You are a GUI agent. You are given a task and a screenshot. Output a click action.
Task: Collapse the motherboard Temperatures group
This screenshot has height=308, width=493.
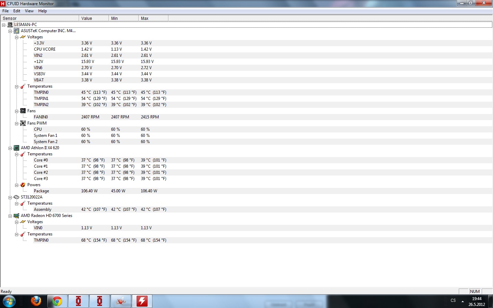coord(16,87)
